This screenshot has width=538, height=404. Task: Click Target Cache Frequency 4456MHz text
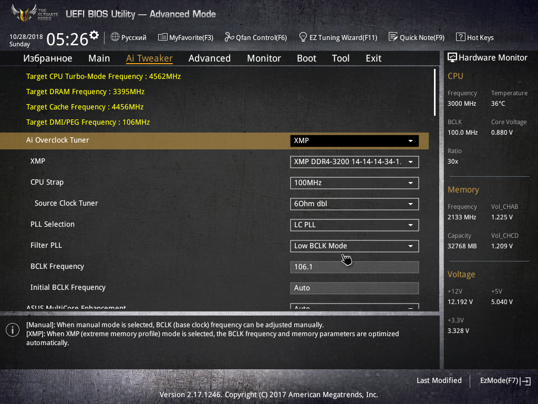click(x=85, y=107)
